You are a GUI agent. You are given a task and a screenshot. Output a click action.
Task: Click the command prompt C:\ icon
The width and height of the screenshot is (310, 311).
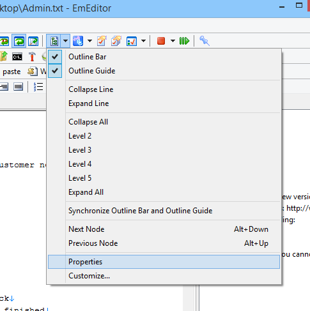17,57
